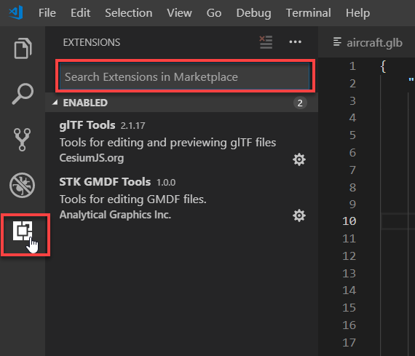The width and height of the screenshot is (415, 356).
Task: Open the glTF Tools manage gear
Action: point(299,159)
